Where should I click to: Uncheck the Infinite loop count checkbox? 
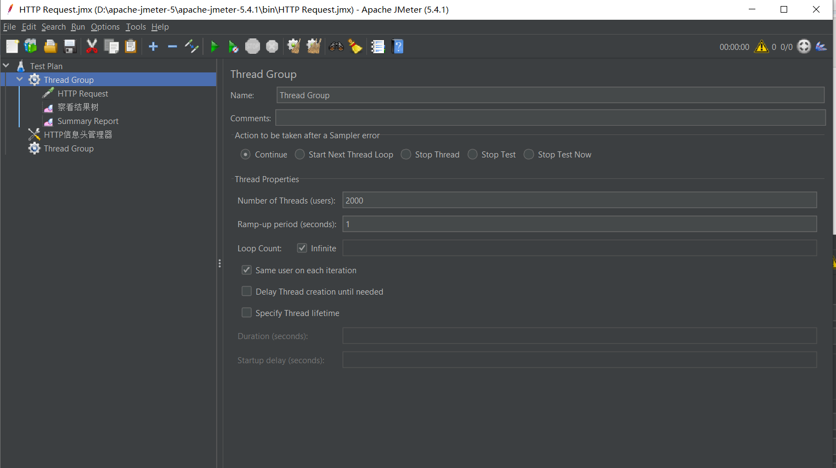(x=302, y=248)
